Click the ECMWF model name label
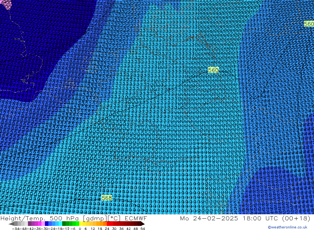Viewport: 314px width, 230px height. 136,218
